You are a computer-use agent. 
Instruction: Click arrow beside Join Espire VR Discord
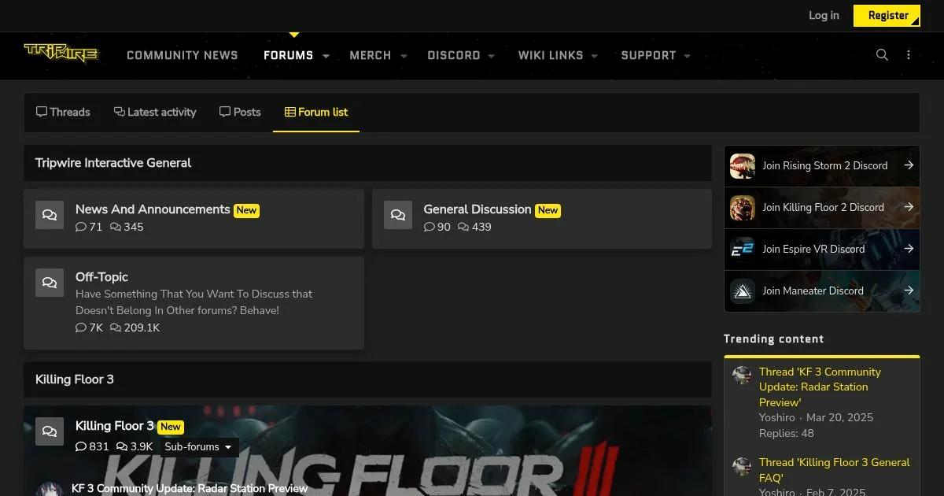pyautogui.click(x=909, y=249)
